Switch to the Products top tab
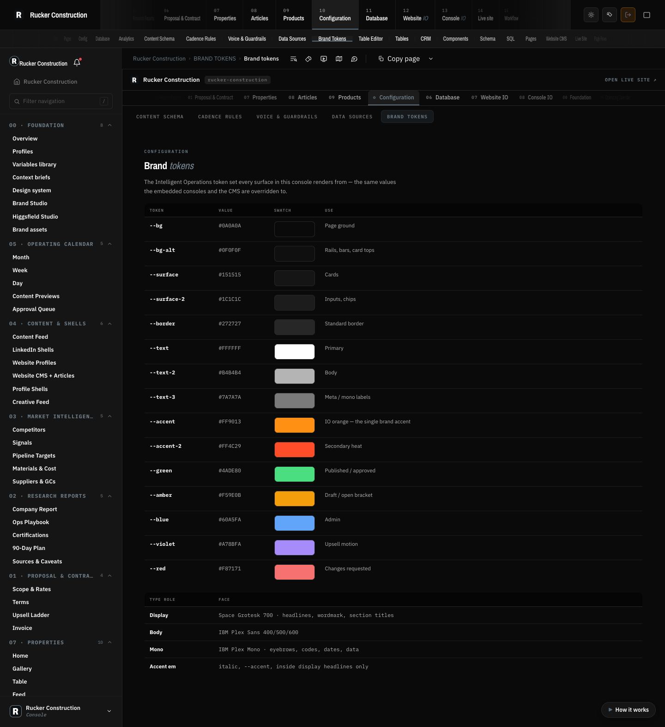 point(294,15)
